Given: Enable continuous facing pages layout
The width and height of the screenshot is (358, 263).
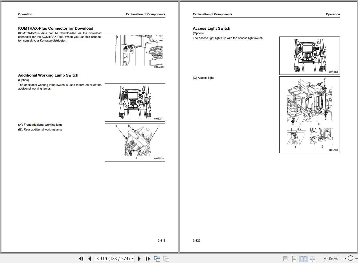Looking at the screenshot, I should (312, 258).
